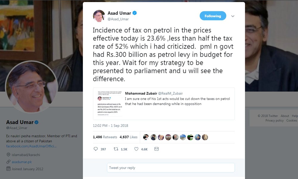The image size is (298, 179).
Task: Open the quoted Mohammad Zubair tweet
Action: coord(179,101)
